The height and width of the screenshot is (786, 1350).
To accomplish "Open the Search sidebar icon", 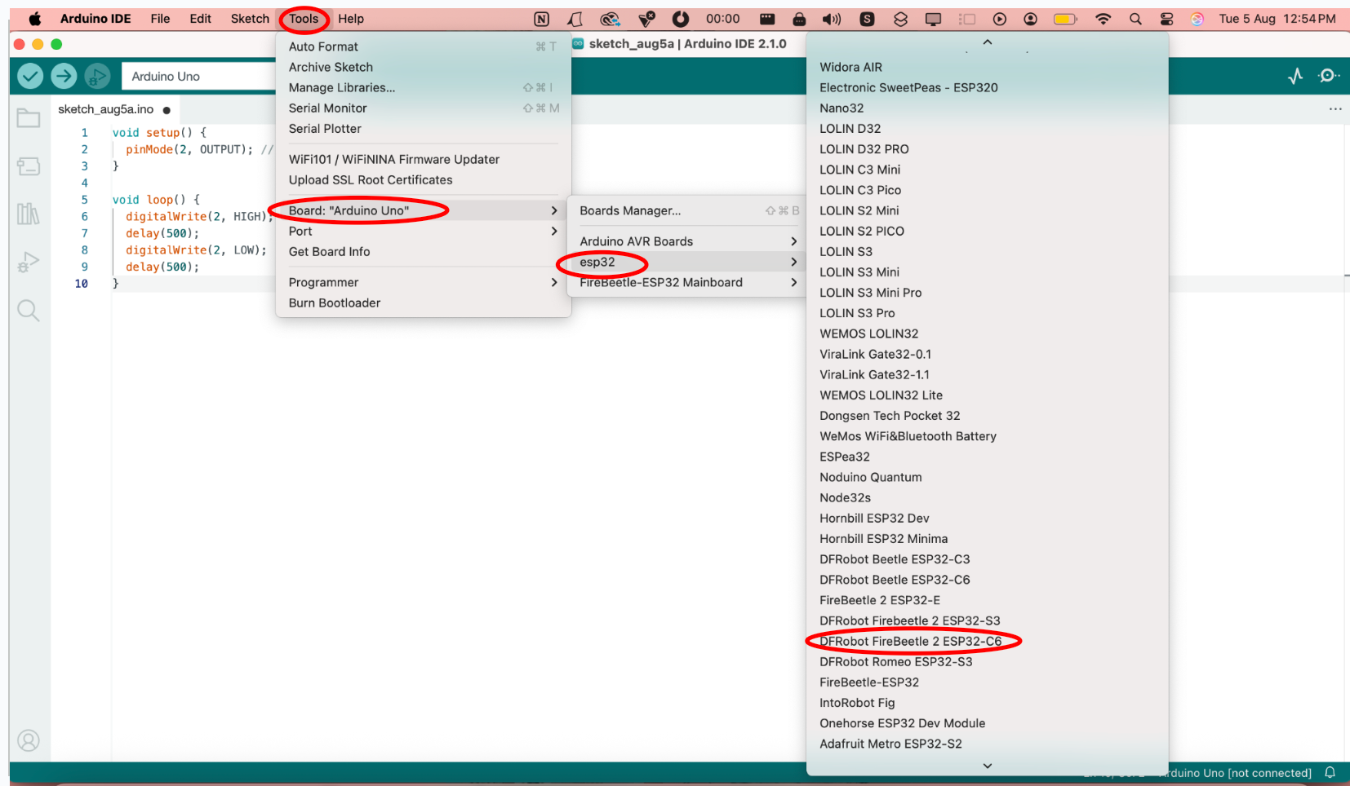I will coord(29,310).
